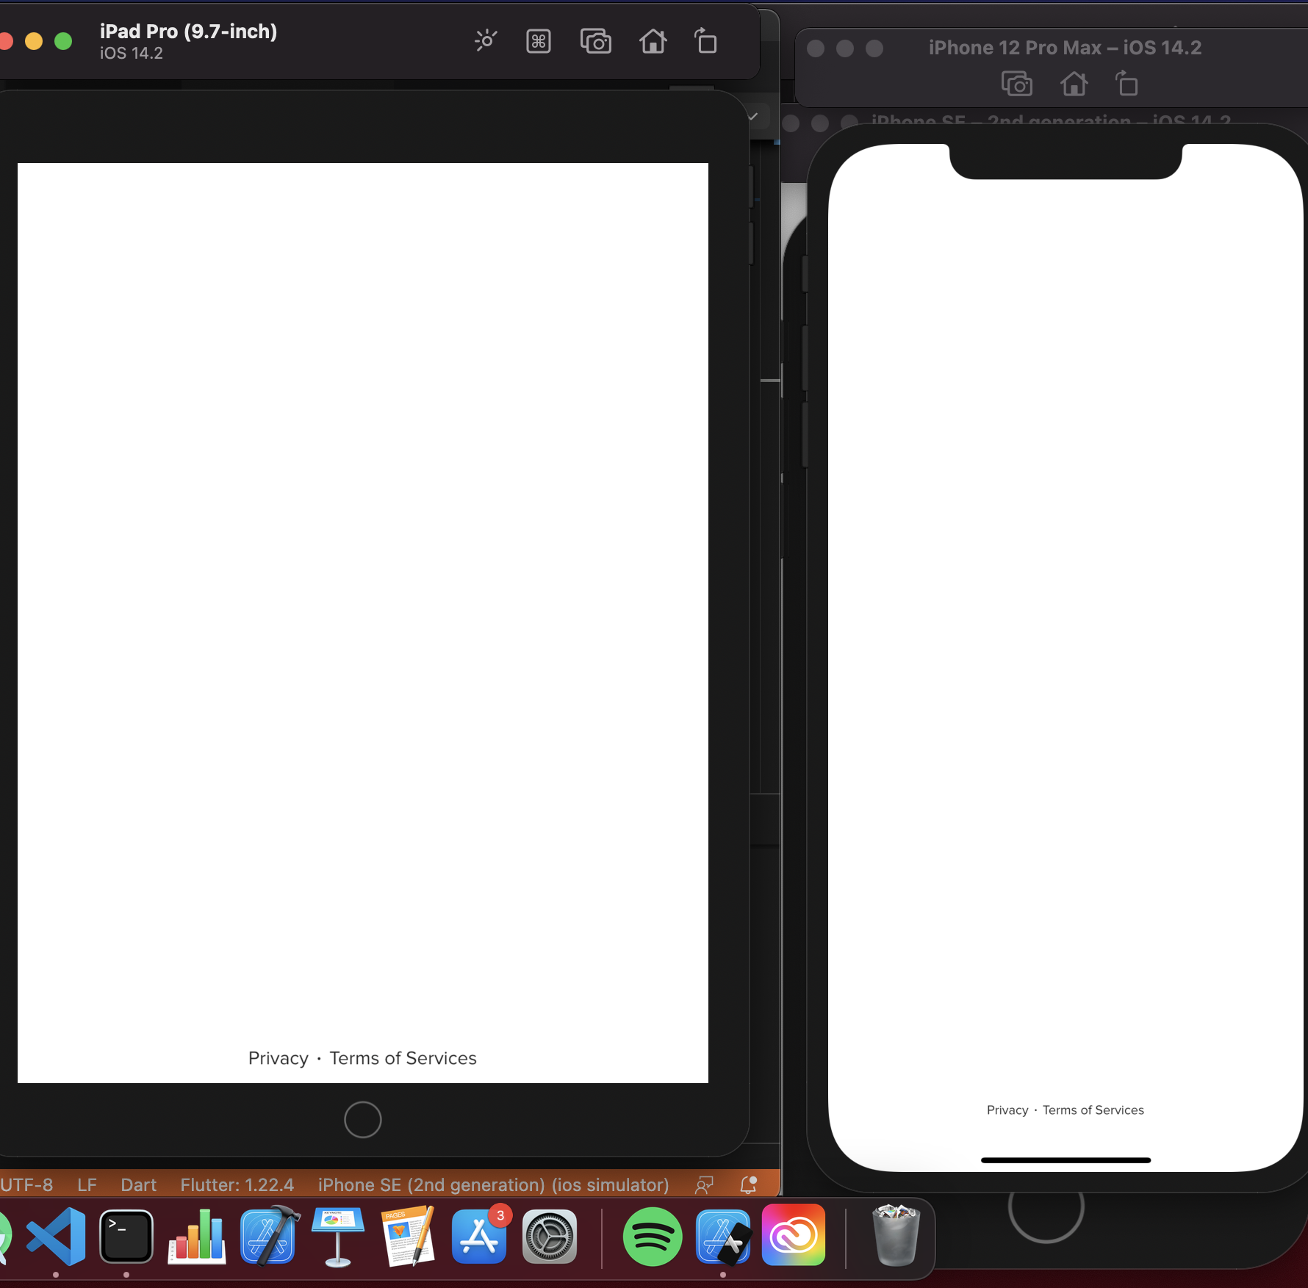Click the command shortcuts icon on the iPad simulator

coord(539,41)
